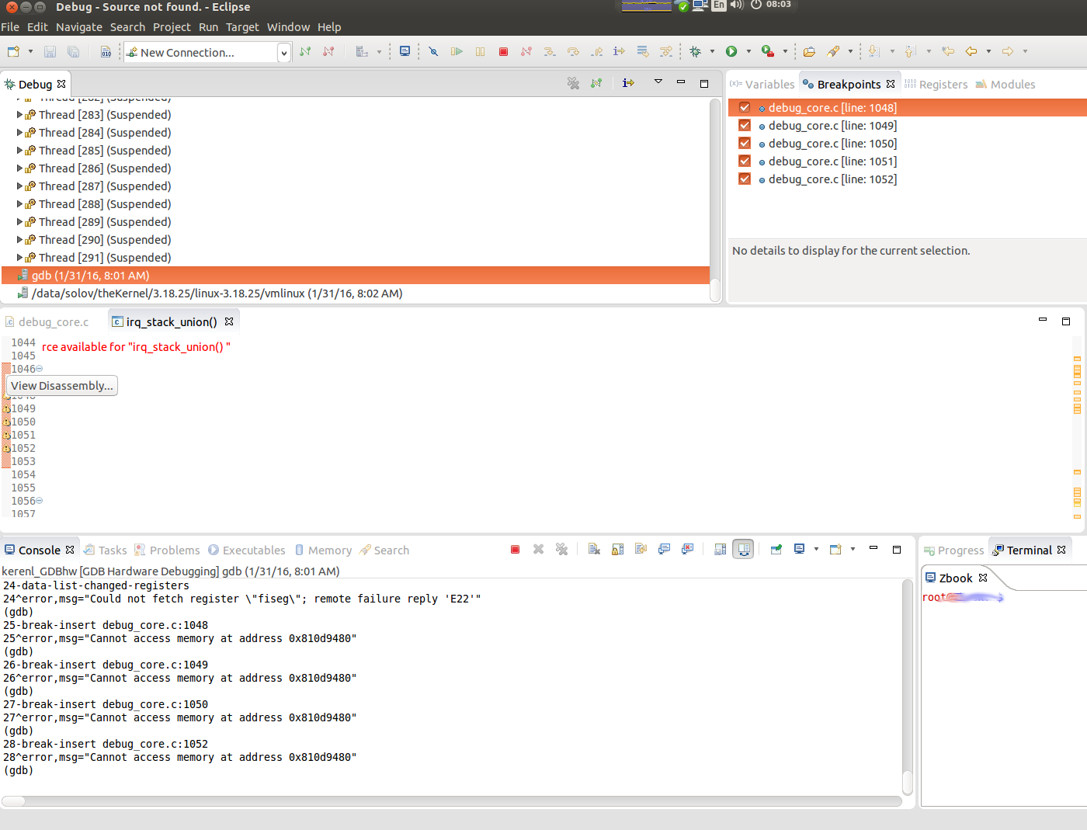Uncheck the debug_core.c line 1050 breakpoint

click(x=745, y=144)
